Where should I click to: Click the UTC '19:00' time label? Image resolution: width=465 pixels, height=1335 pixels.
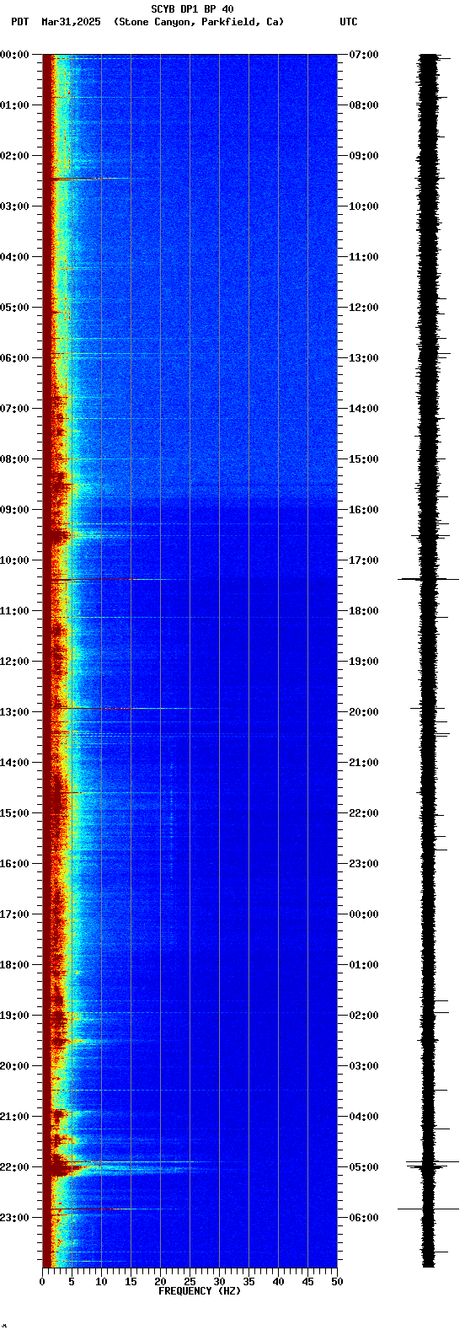coord(364,662)
